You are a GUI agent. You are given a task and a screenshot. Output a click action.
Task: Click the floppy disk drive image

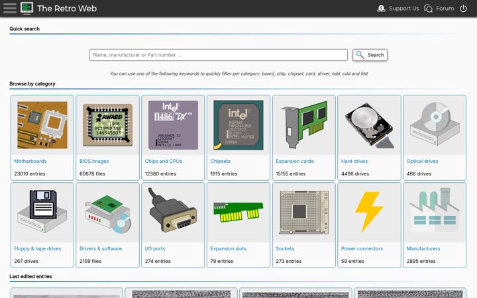(42, 212)
